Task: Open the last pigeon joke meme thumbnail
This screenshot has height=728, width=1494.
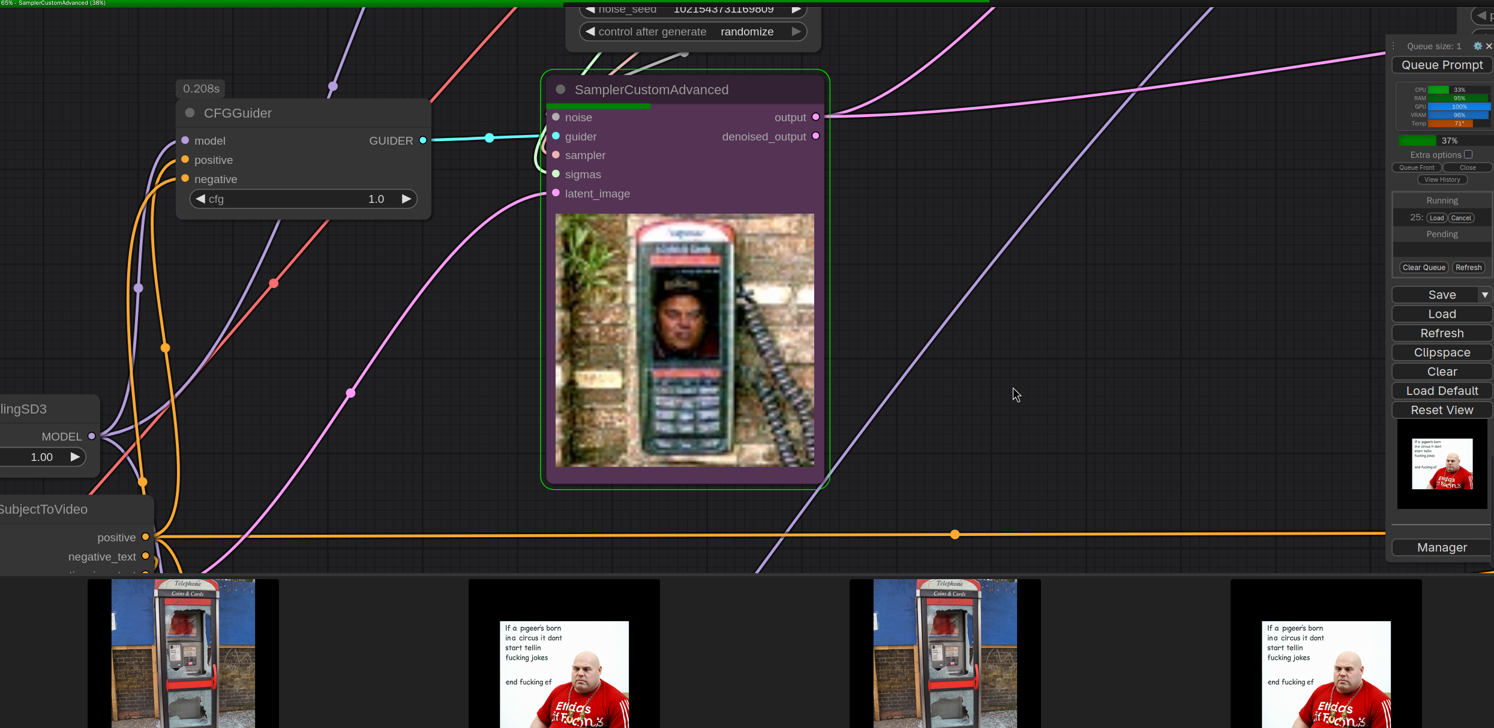Action: click(x=1326, y=654)
